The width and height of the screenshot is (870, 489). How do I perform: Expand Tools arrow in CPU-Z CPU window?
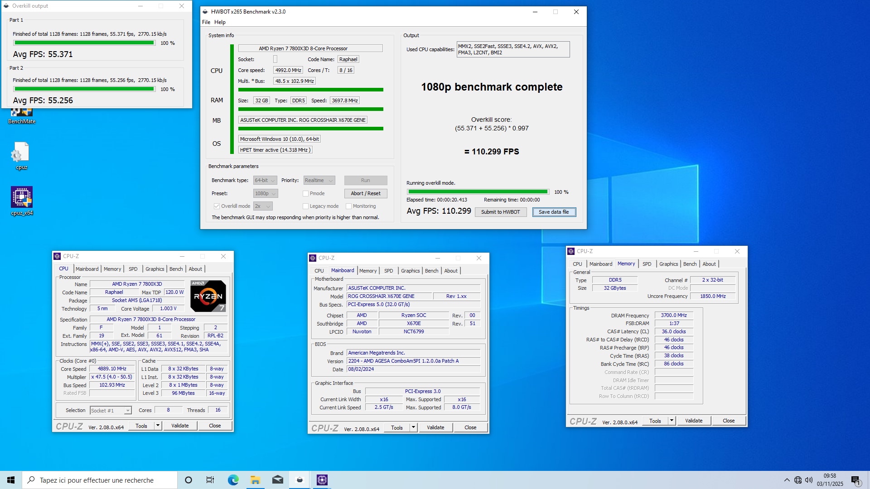point(158,426)
